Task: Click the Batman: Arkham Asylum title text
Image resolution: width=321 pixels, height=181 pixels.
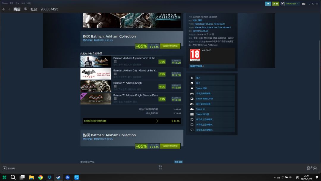Action: (x=135, y=58)
